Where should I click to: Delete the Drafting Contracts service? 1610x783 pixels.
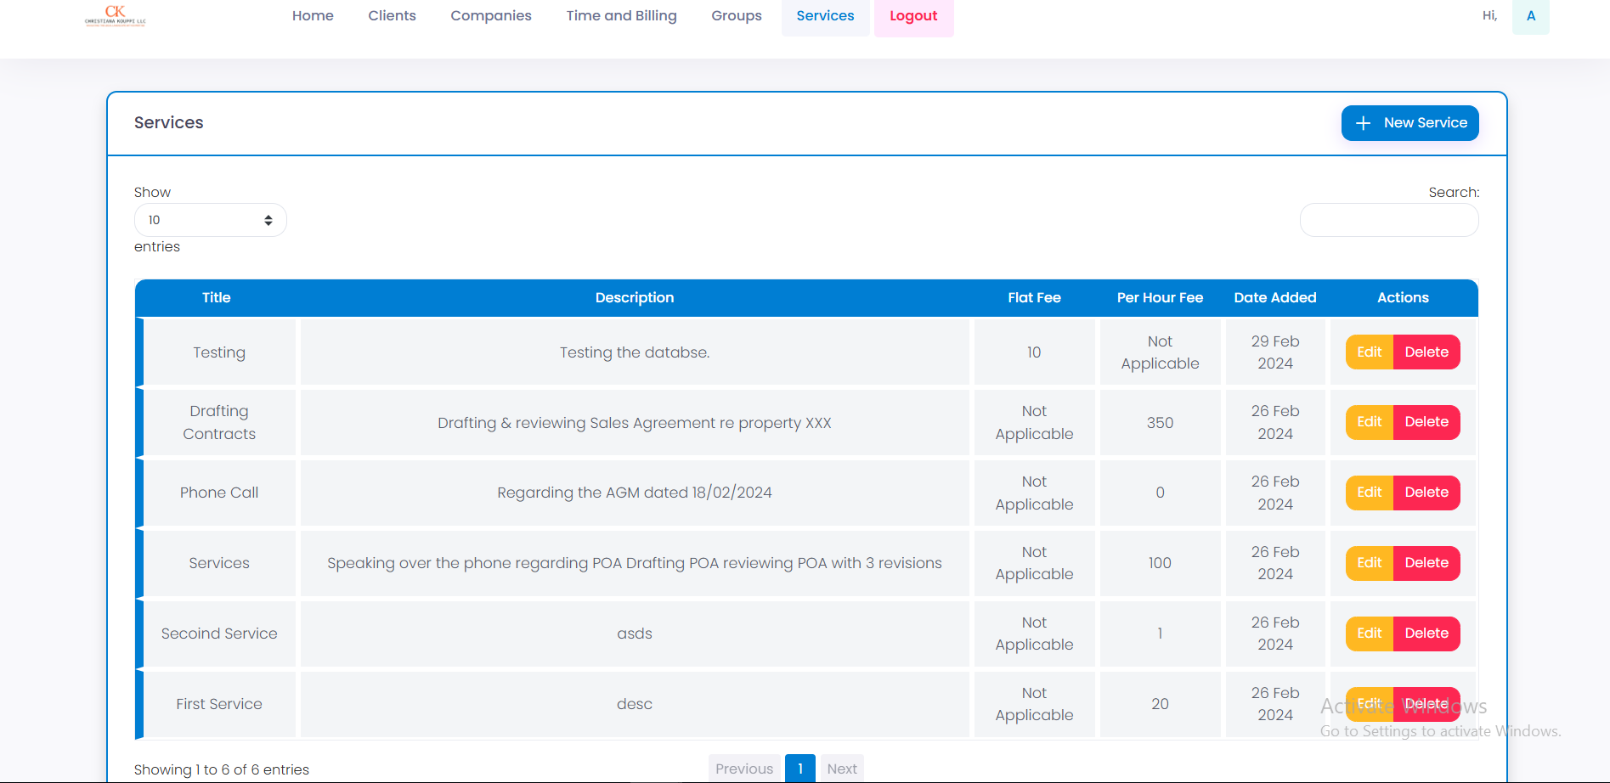(x=1426, y=422)
